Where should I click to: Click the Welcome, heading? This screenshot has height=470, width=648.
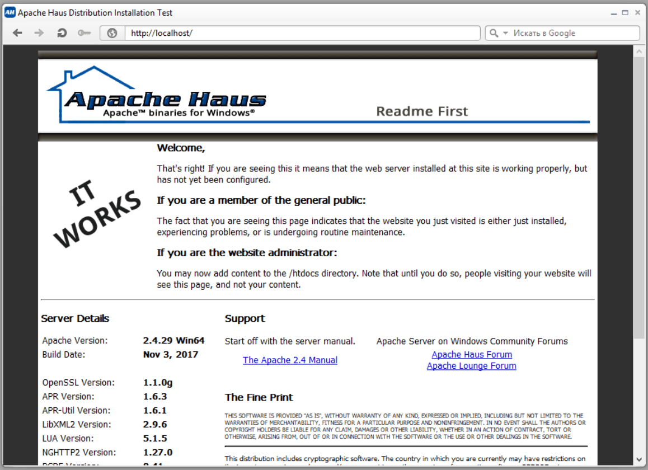181,148
